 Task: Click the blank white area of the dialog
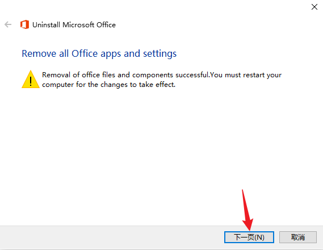161,144
